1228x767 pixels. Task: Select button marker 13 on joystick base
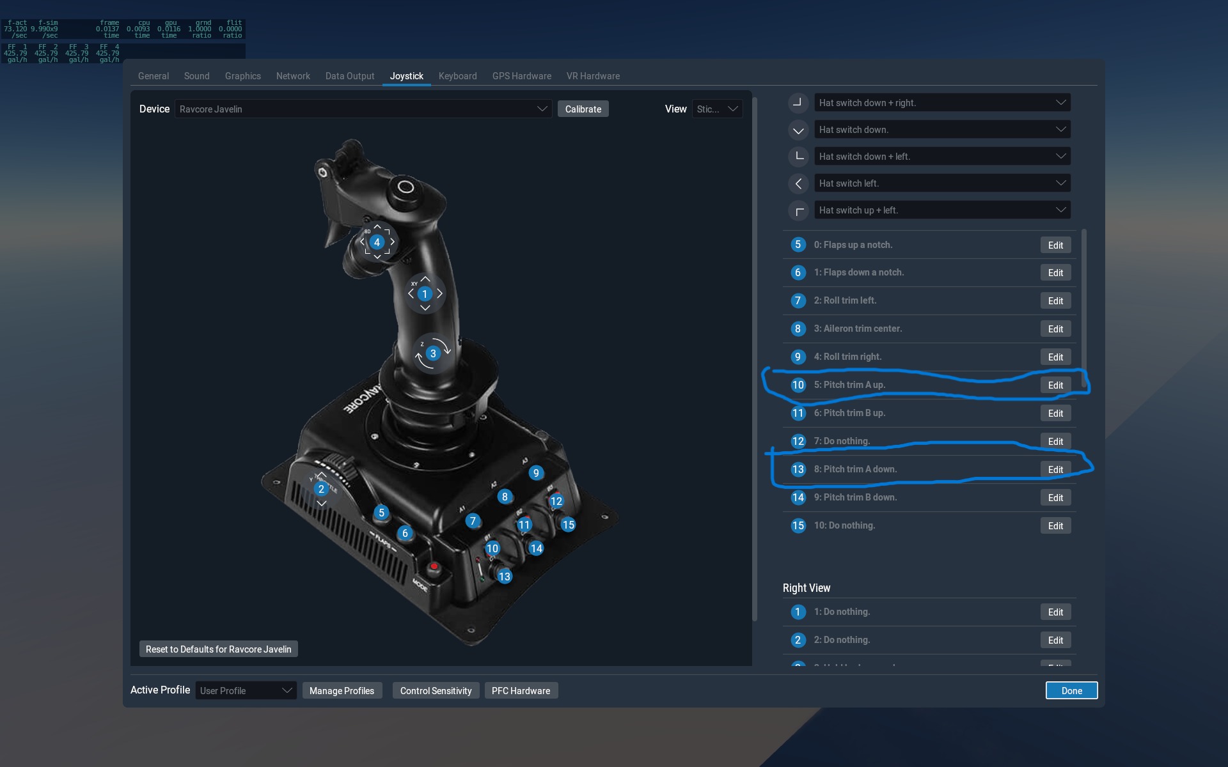(x=505, y=577)
